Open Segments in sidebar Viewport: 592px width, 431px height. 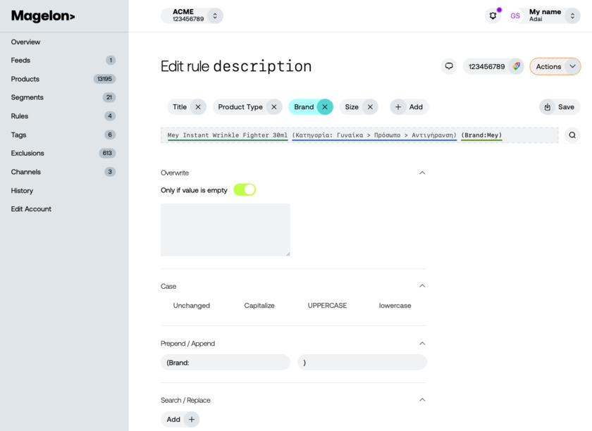(x=27, y=97)
